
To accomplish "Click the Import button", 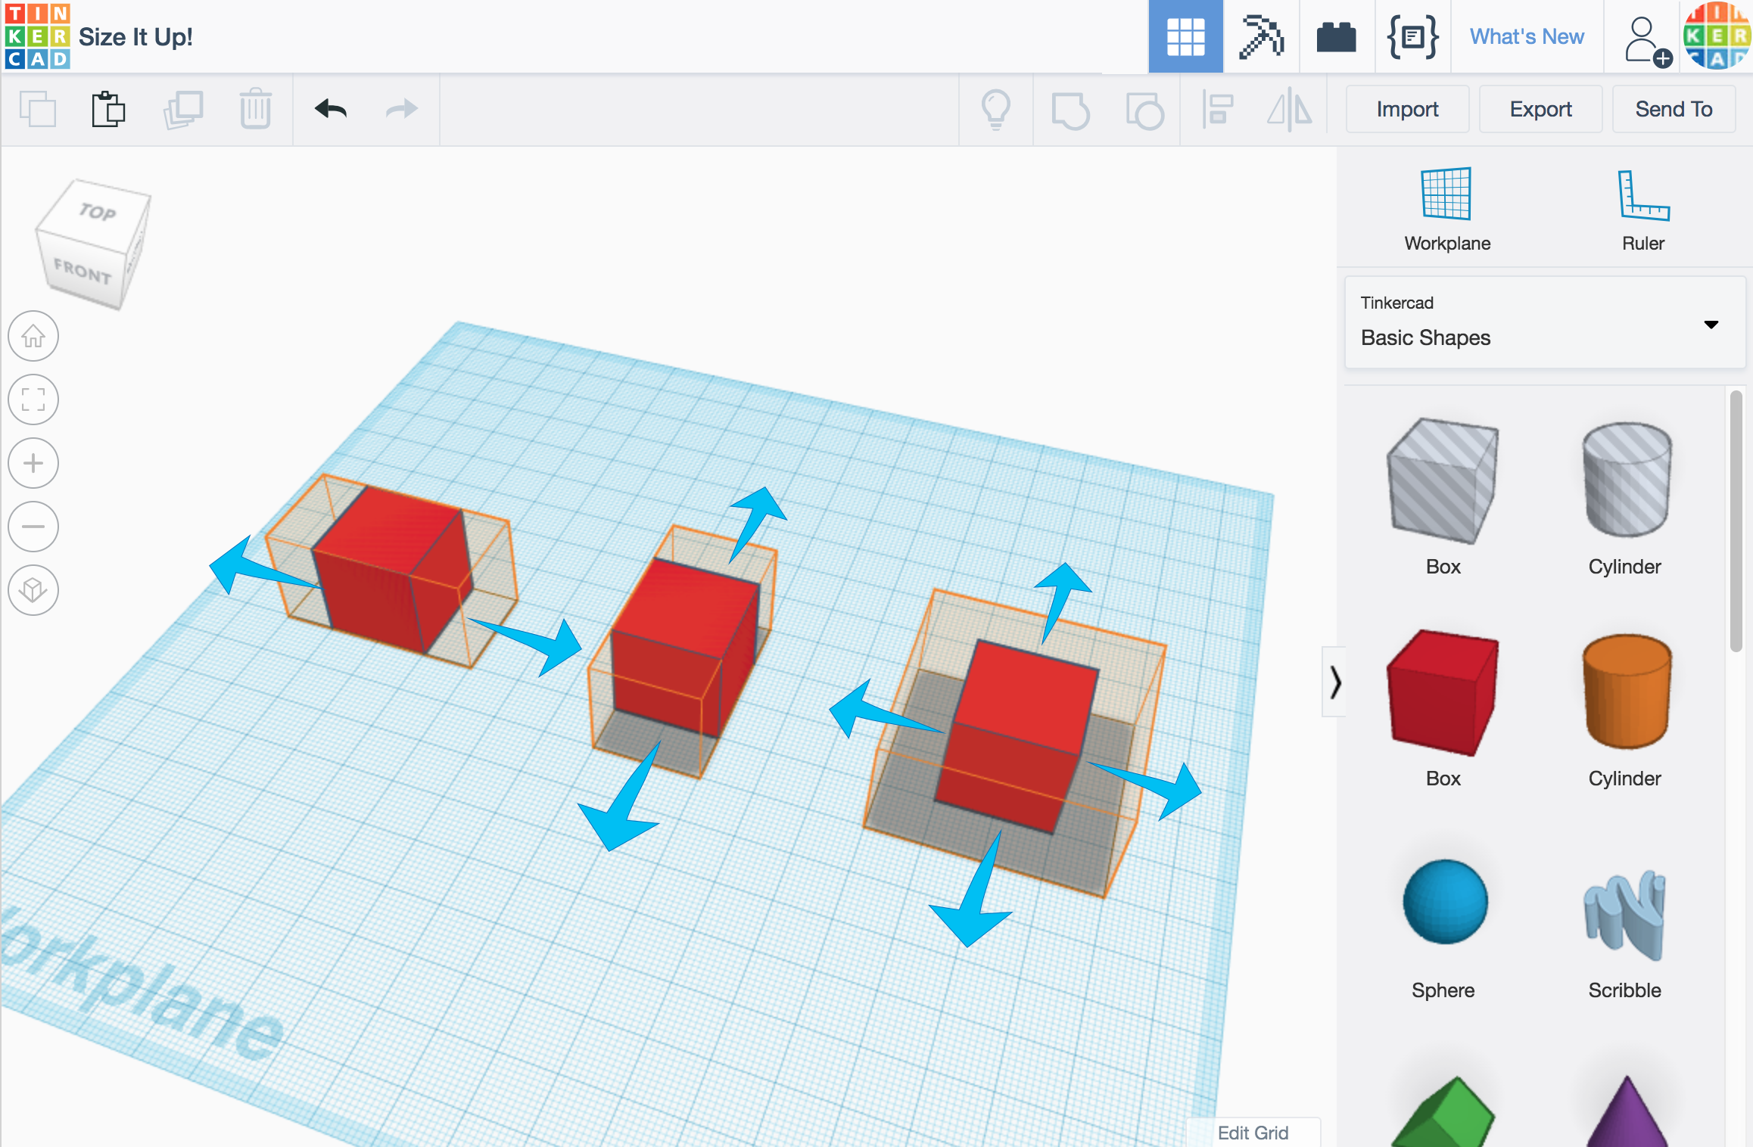I will (1407, 109).
